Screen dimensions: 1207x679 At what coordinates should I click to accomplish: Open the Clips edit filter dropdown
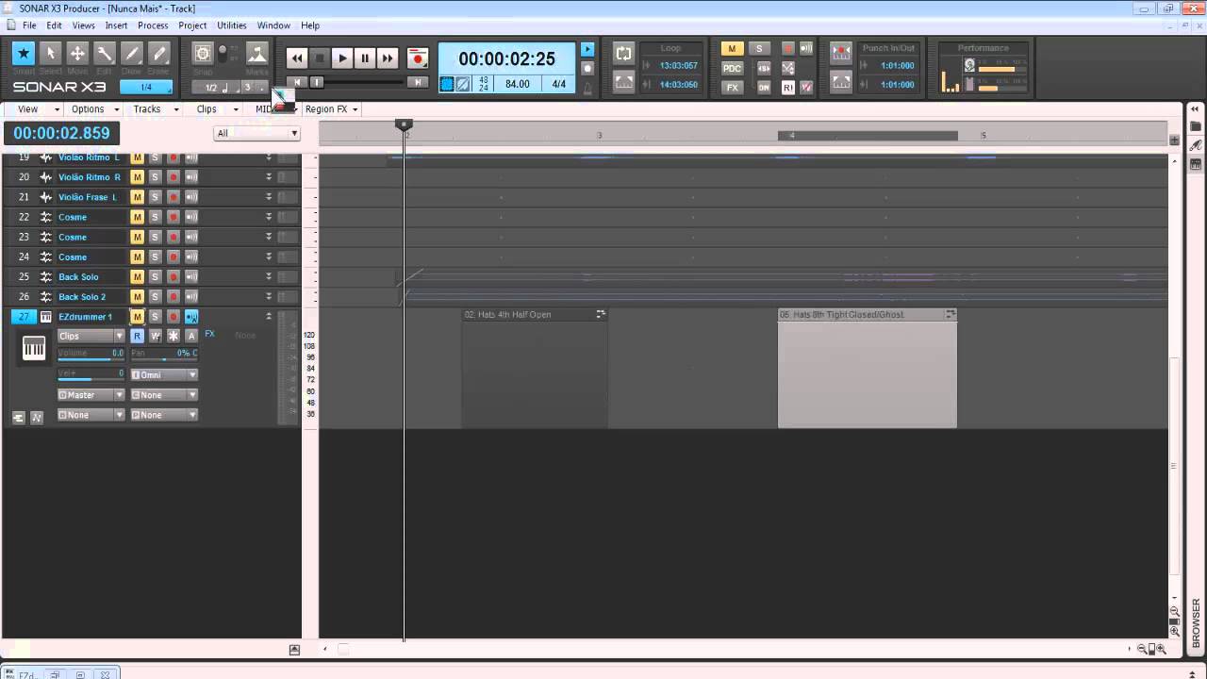(91, 336)
